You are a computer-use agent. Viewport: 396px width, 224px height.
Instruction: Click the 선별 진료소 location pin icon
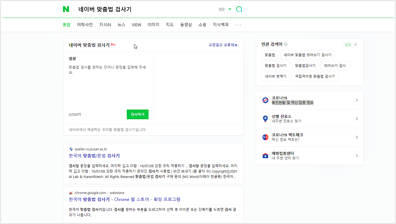click(265, 119)
